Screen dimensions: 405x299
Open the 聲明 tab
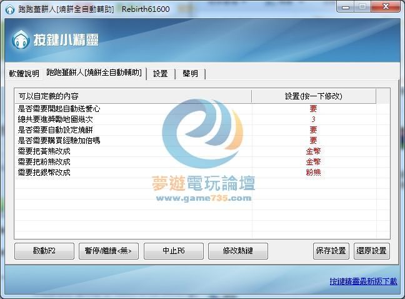(190, 74)
